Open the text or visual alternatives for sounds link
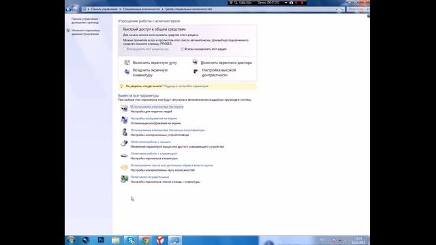Image resolution: width=436 pixels, height=245 pixels. pyautogui.click(x=172, y=165)
